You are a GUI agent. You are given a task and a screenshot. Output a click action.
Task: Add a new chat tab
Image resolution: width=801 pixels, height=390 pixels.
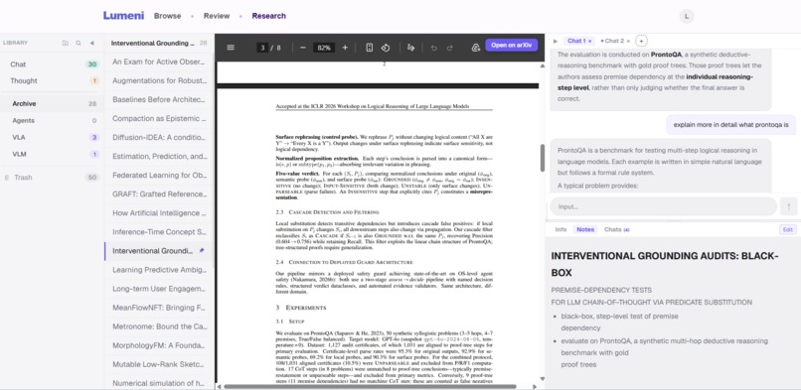click(642, 41)
